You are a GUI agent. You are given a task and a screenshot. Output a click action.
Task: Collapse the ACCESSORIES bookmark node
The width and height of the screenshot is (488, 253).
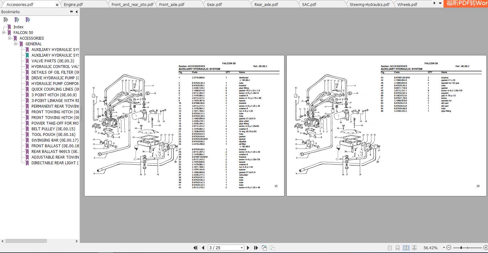(x=10, y=38)
